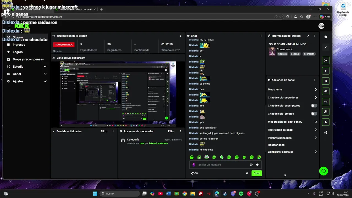Open options menu of Información del stream

point(315,36)
